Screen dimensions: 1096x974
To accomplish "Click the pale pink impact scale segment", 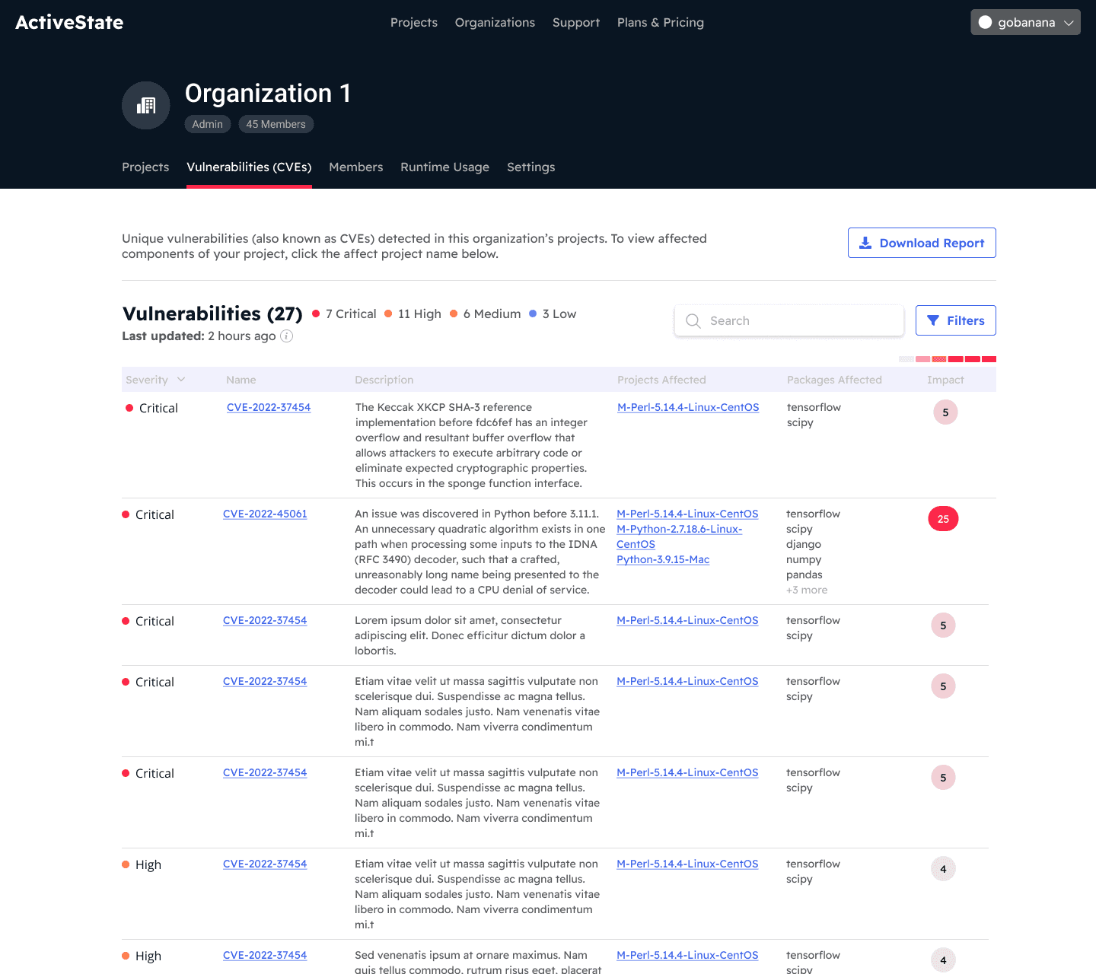I will pos(922,358).
